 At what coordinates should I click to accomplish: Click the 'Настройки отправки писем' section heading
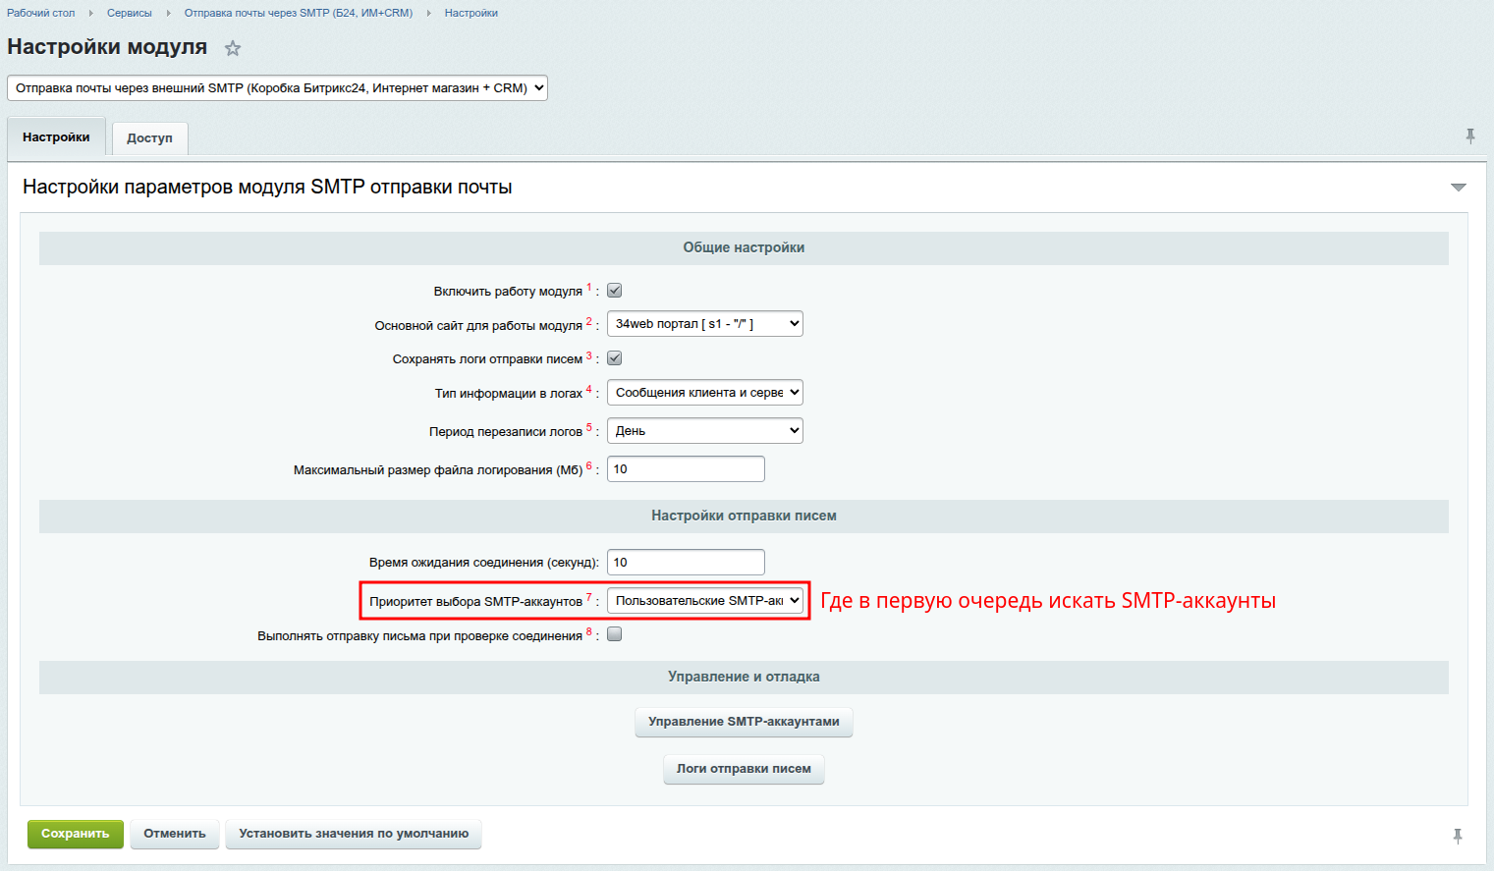(x=744, y=516)
